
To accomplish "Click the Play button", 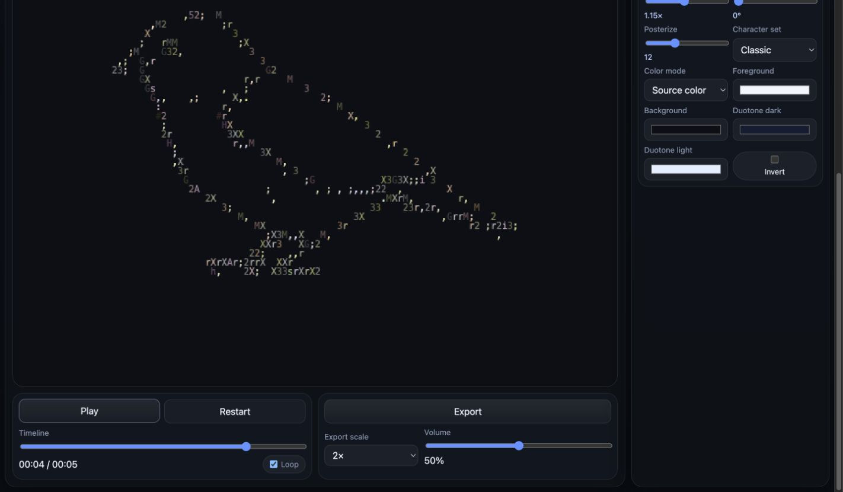I will (x=89, y=411).
